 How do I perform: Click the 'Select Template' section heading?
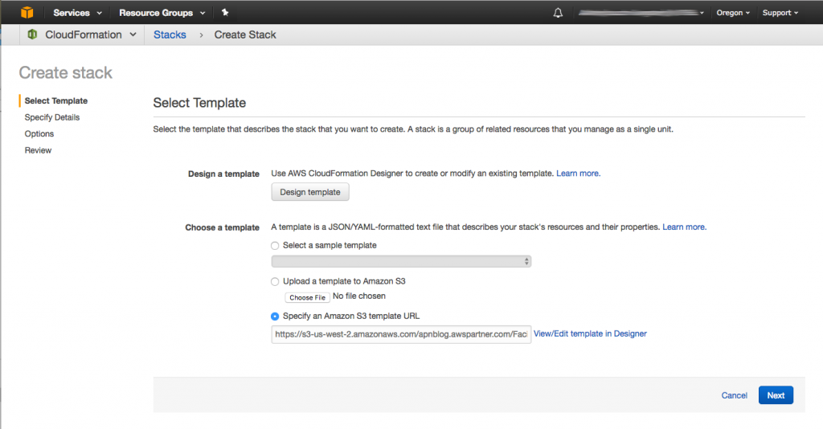pos(199,103)
